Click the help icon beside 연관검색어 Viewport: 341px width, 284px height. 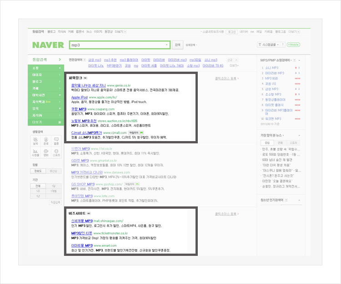(x=85, y=60)
